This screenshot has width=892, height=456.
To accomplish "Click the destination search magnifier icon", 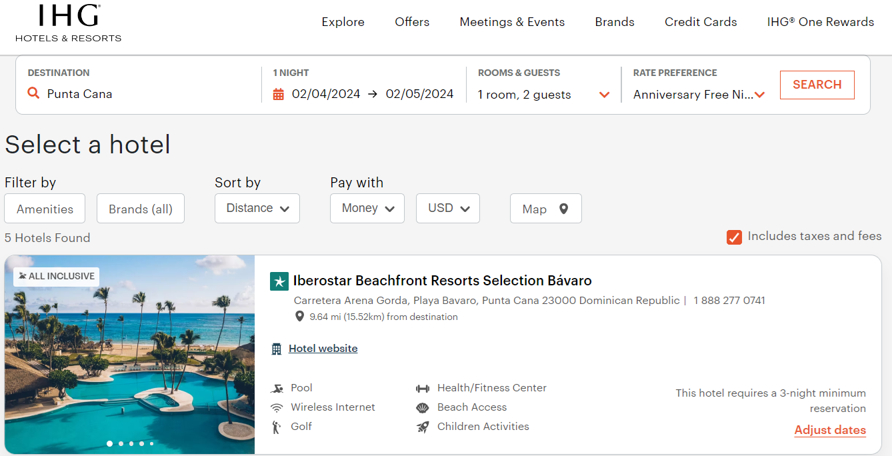I will (33, 93).
